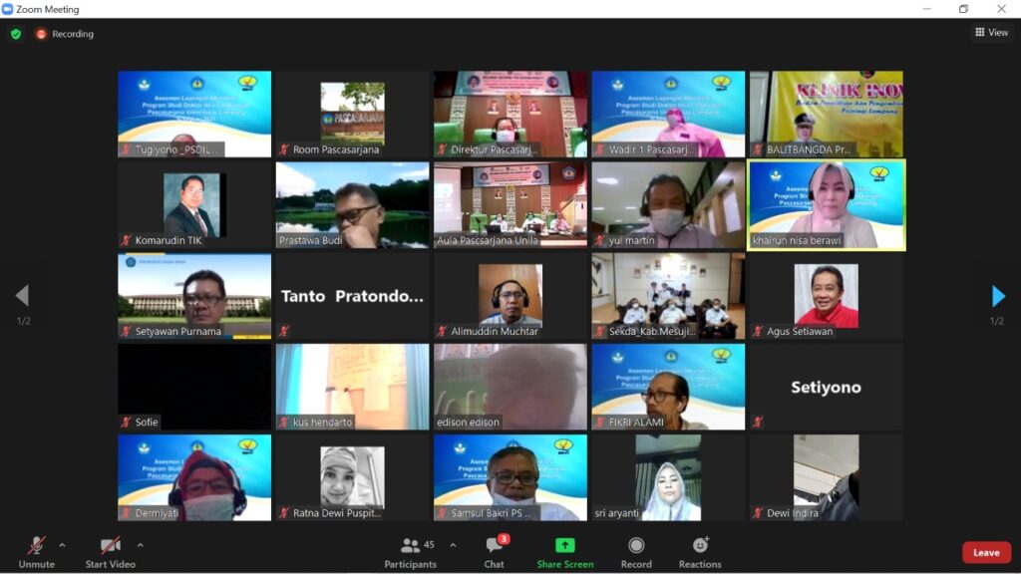Click the green Share Screen icon
Screen dimensions: 1021x574
point(564,546)
